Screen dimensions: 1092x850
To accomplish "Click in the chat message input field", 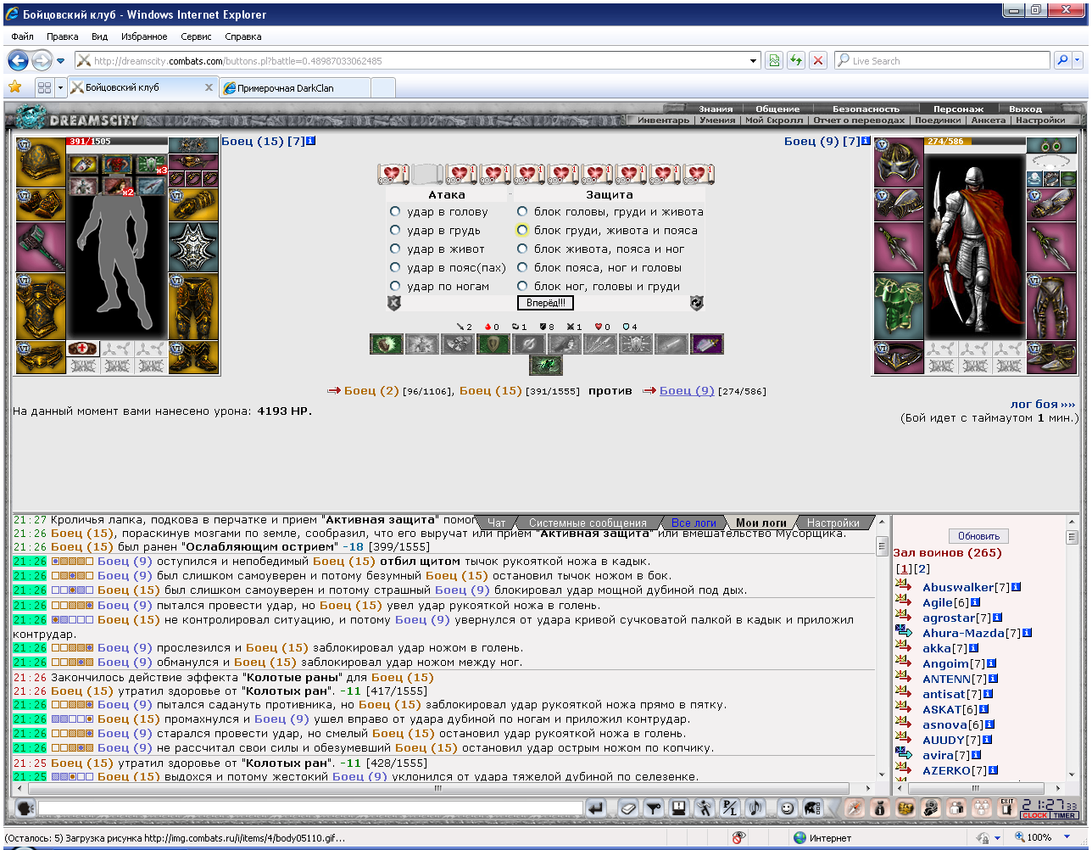I will pyautogui.click(x=309, y=808).
